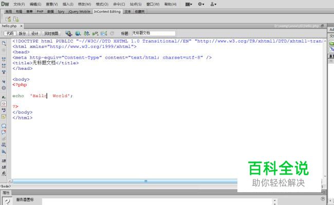Select the 数据 Insert bar tab
The height and width of the screenshot is (205, 334).
(x=50, y=11)
